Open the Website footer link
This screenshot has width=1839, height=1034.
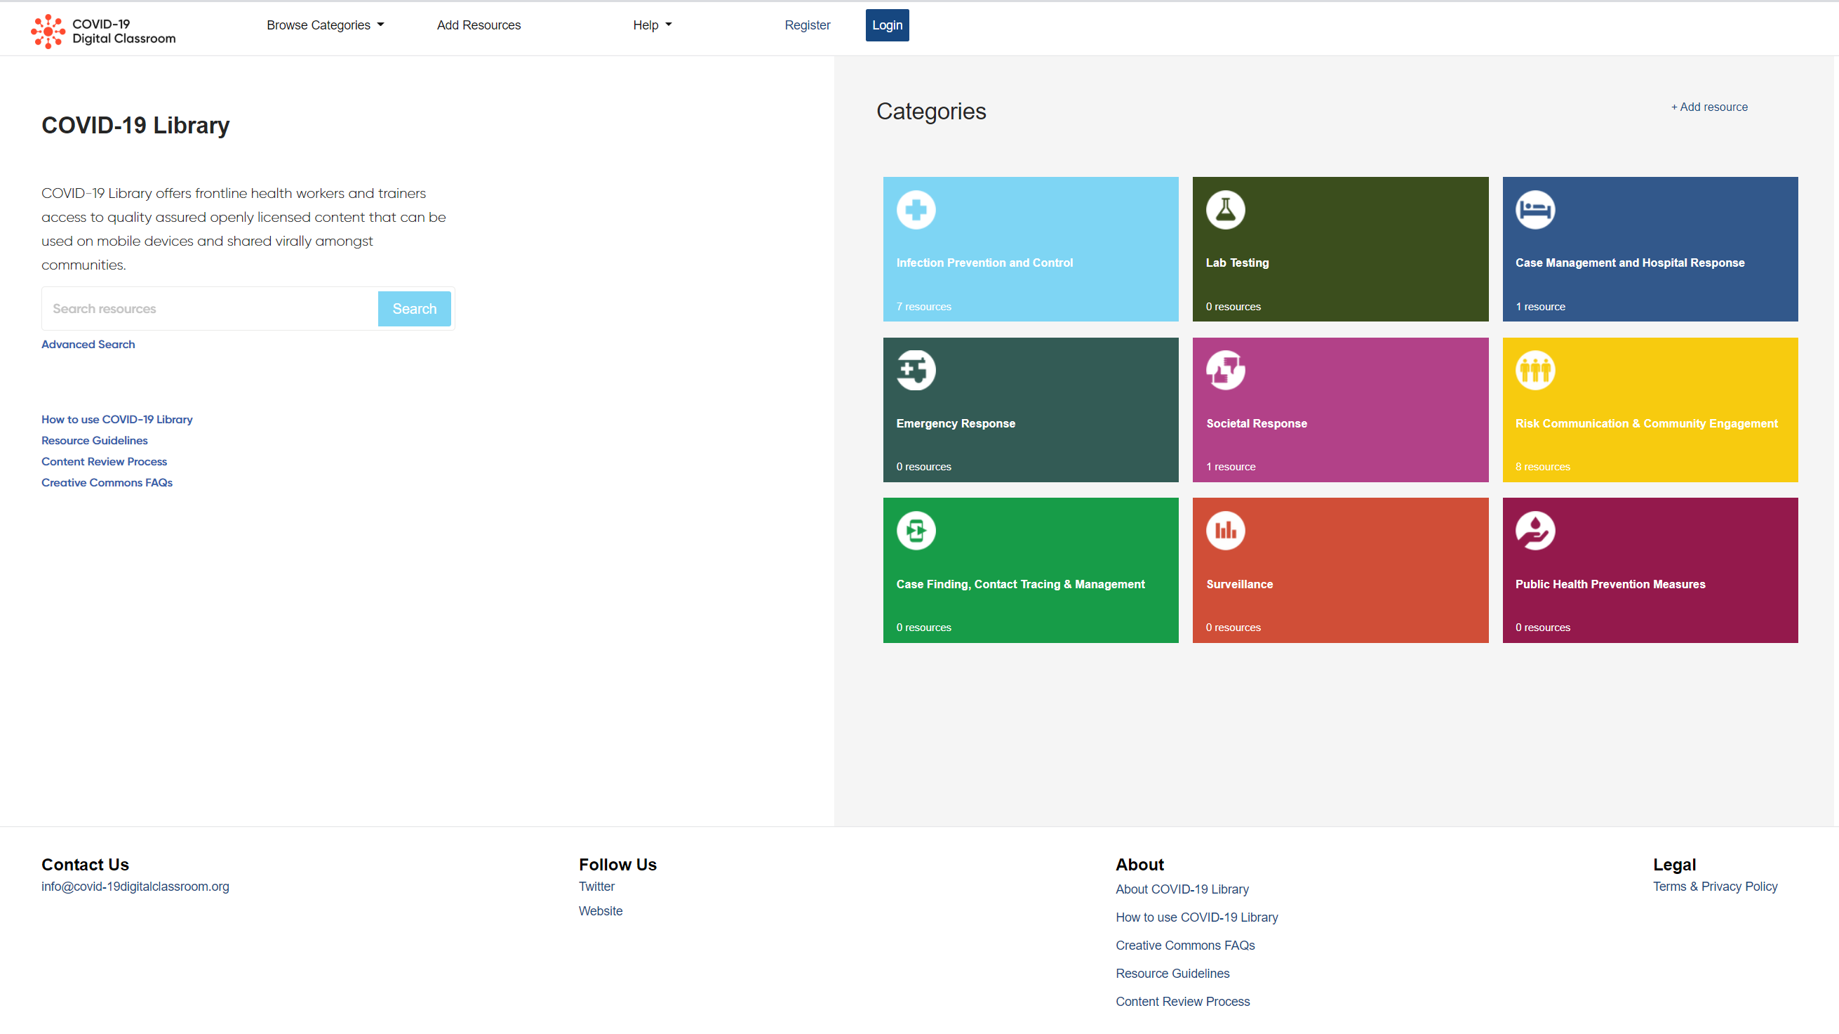(x=600, y=910)
